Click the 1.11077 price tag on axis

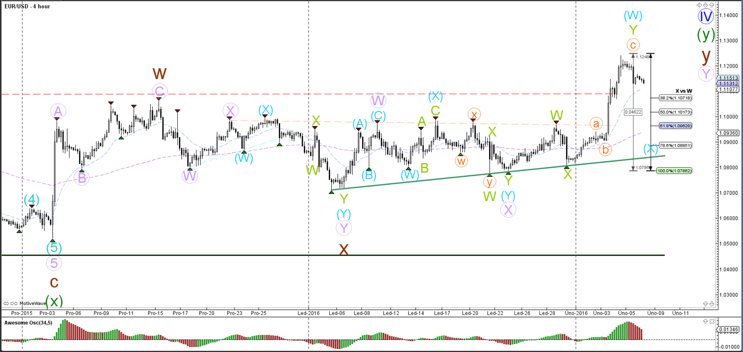728,90
